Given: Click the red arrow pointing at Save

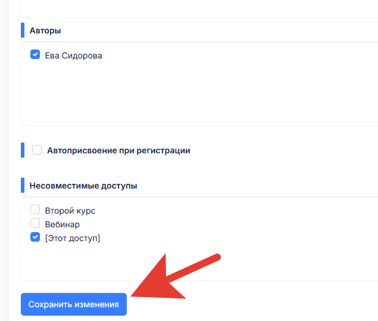Looking at the screenshot, I should point(173,279).
